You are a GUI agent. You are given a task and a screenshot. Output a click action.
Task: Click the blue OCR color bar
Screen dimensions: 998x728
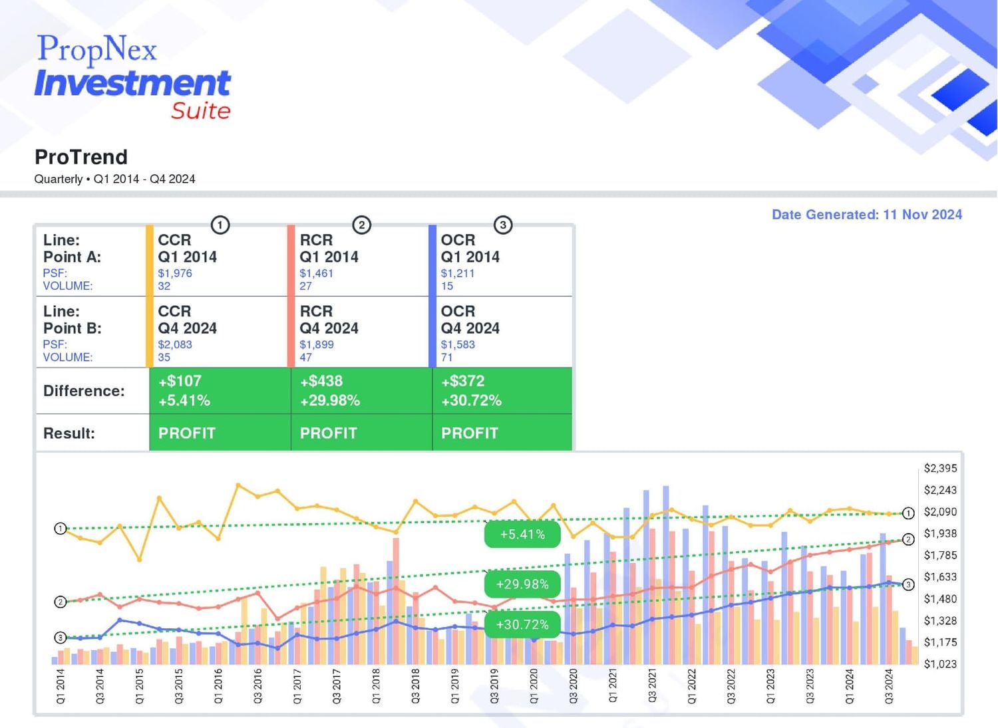[x=432, y=296]
